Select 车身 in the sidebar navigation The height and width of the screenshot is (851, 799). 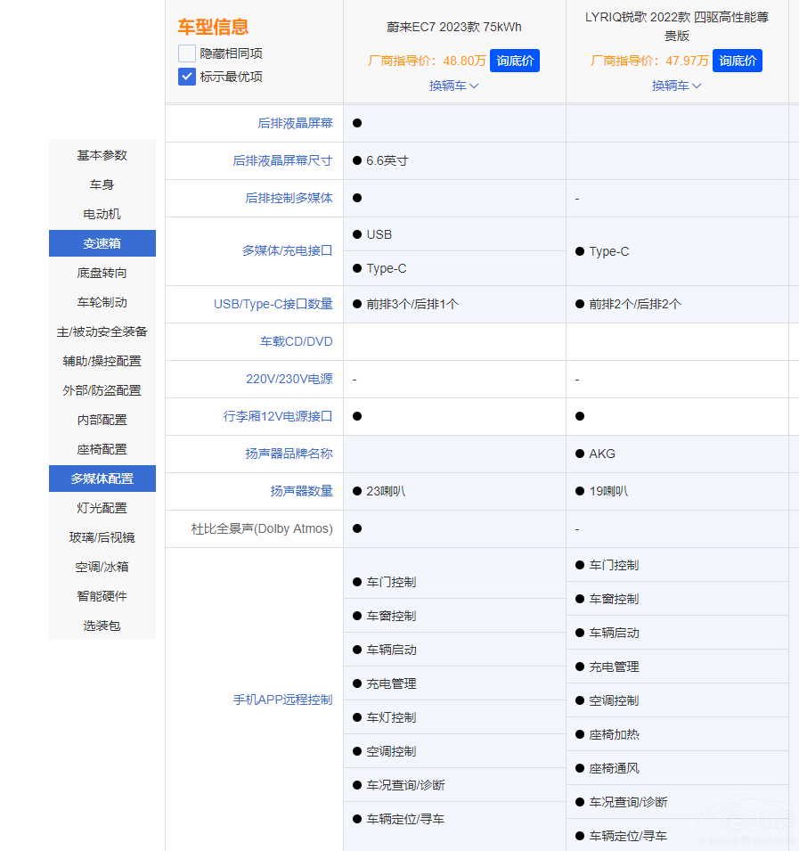pyautogui.click(x=102, y=184)
